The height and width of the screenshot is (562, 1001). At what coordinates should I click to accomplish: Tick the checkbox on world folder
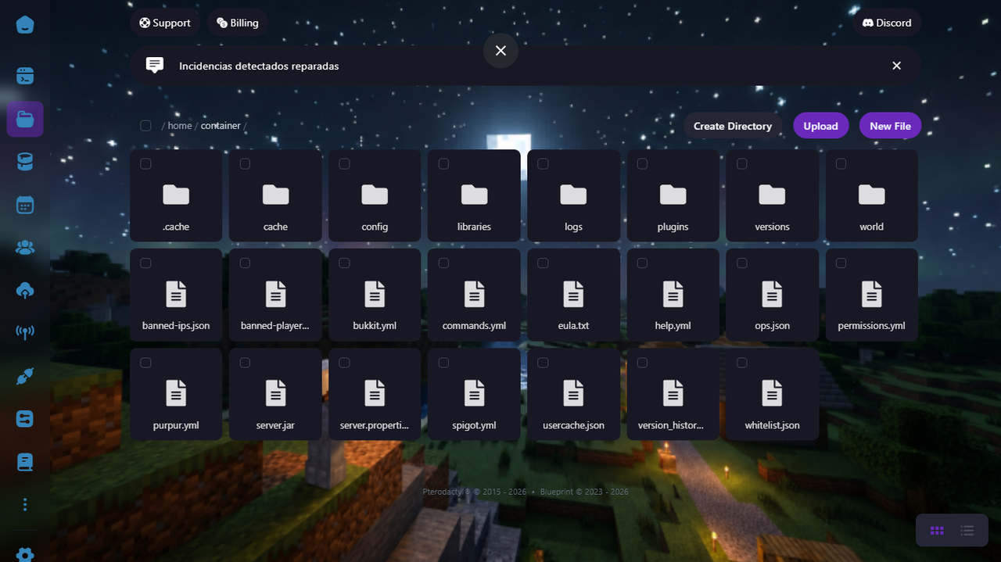tap(841, 164)
